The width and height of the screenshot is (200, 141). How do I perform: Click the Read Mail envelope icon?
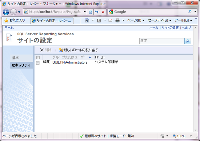coord(110,20)
